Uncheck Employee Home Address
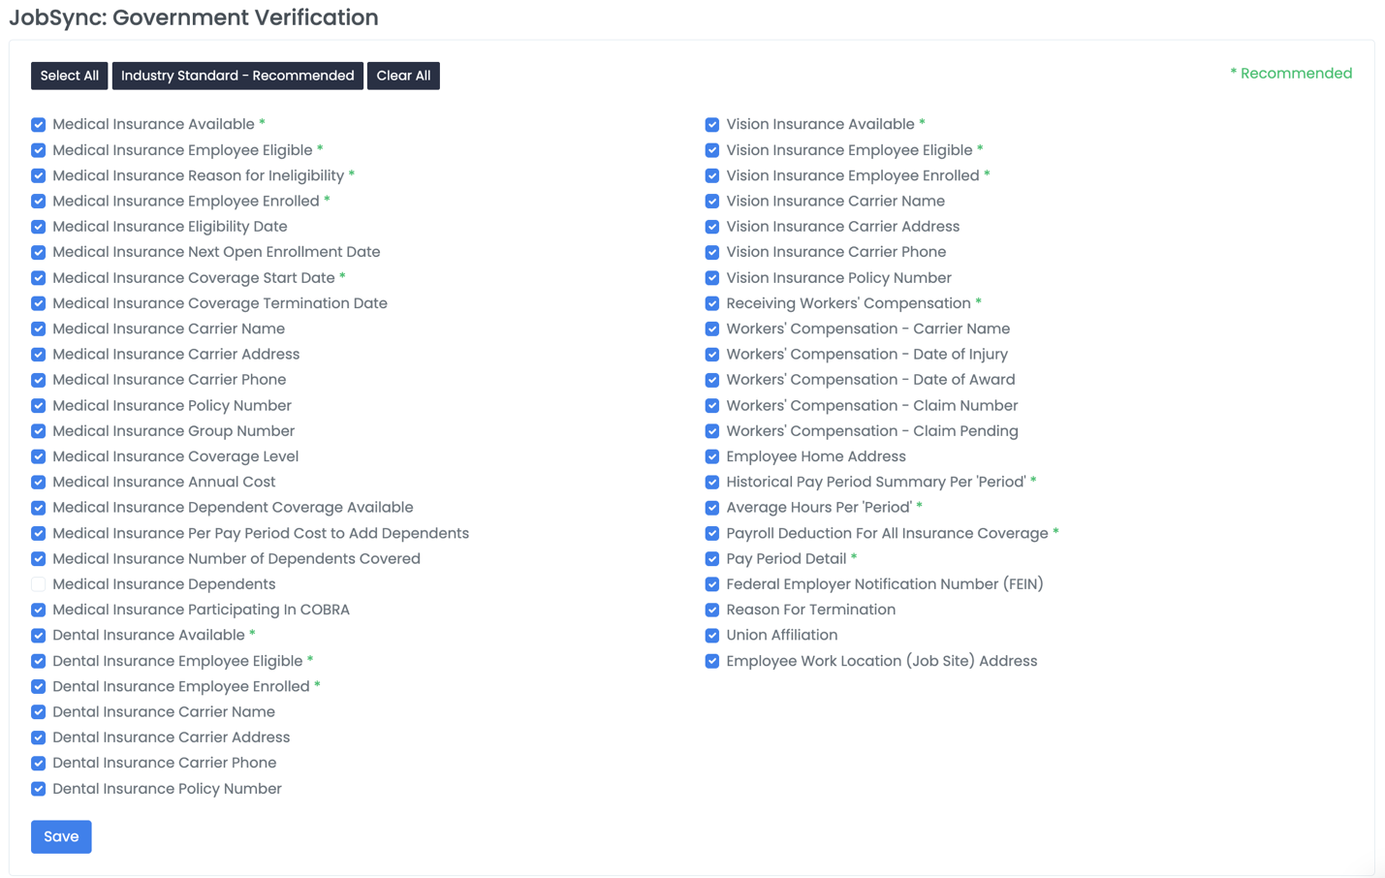1385x878 pixels. click(712, 457)
